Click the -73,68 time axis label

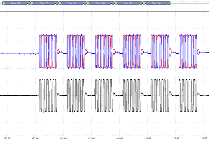[35, 138]
